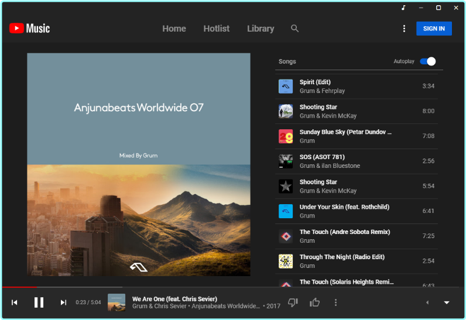The width and height of the screenshot is (466, 320).
Task: Select SOS (ASOT 781) song title
Action: [x=322, y=157]
